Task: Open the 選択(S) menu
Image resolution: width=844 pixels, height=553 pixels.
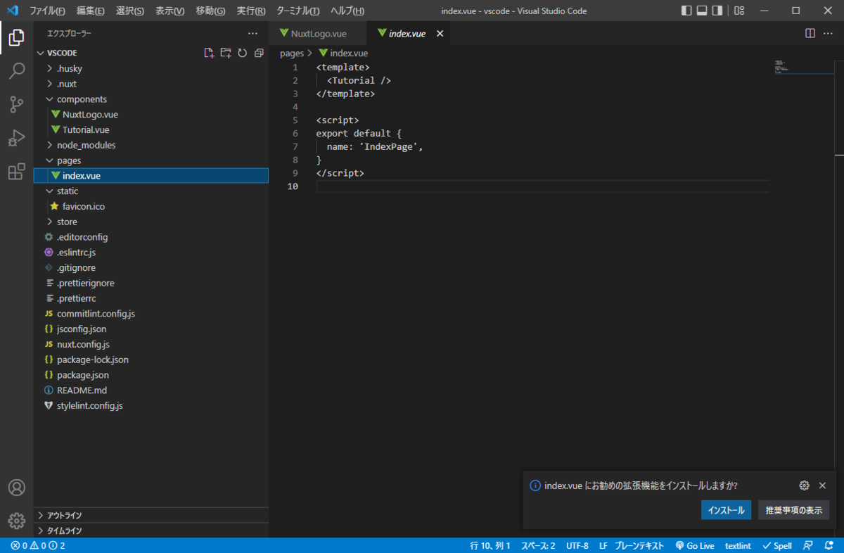Action: 130,11
